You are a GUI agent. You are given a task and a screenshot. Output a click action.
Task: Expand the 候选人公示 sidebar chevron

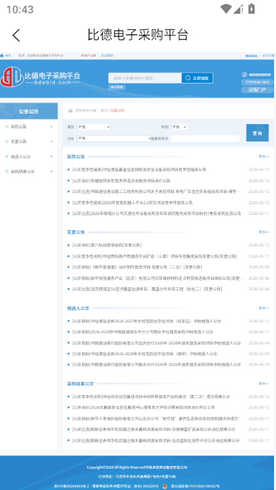point(51,157)
